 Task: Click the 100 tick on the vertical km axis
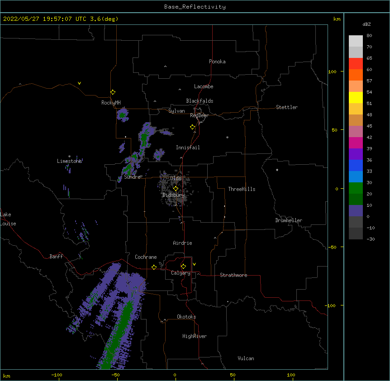(332, 71)
